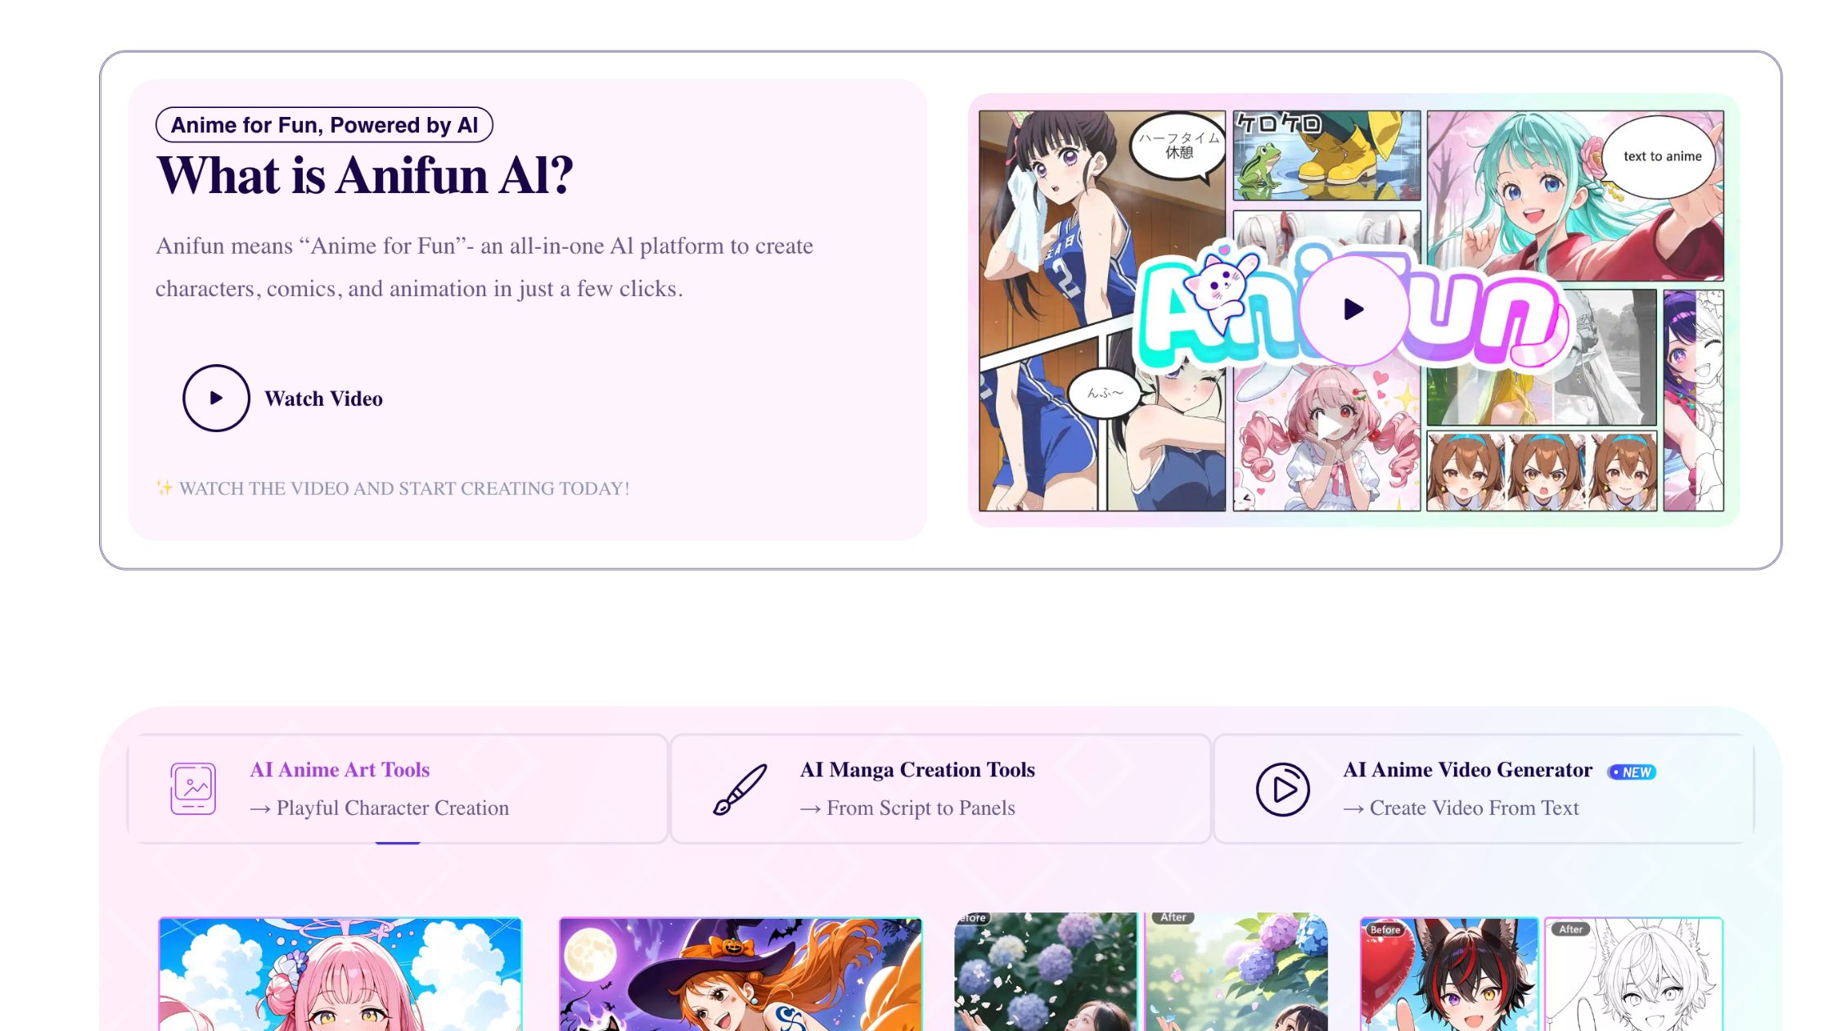Image resolution: width=1833 pixels, height=1031 pixels.
Task: Open the fox-eared boy Before image
Action: pos(1448,974)
